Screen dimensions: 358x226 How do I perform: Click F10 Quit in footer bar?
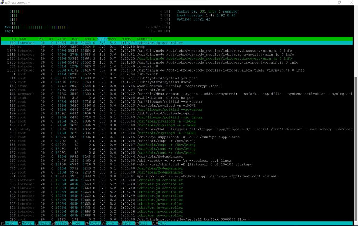point(159,223)
